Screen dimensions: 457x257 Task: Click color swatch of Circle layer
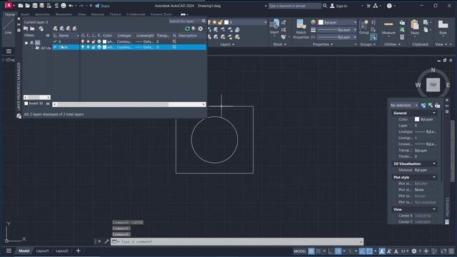[x=105, y=47]
